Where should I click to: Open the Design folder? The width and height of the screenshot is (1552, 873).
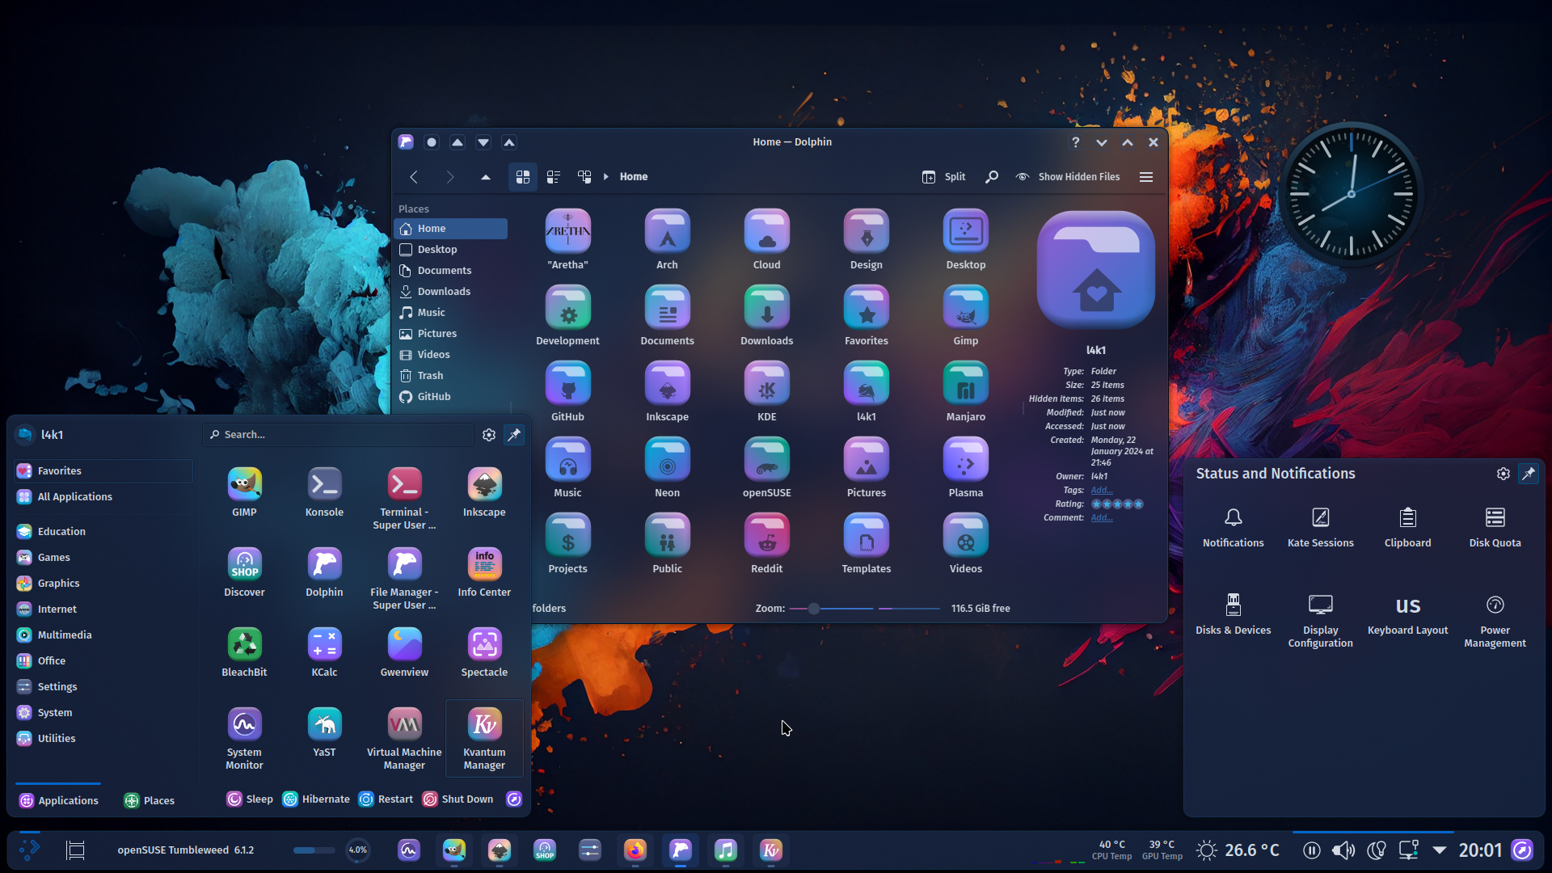pos(866,239)
